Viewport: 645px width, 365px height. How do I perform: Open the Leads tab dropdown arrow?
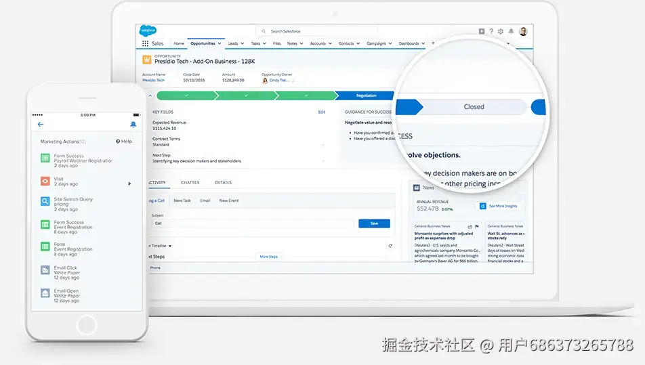[x=243, y=43]
